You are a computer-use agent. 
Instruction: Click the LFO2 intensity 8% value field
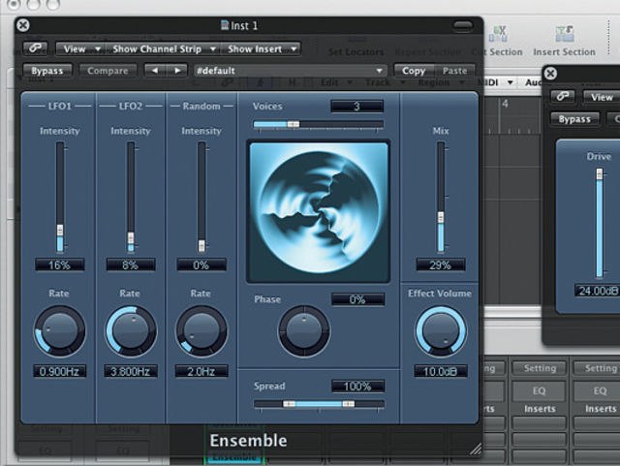131,264
